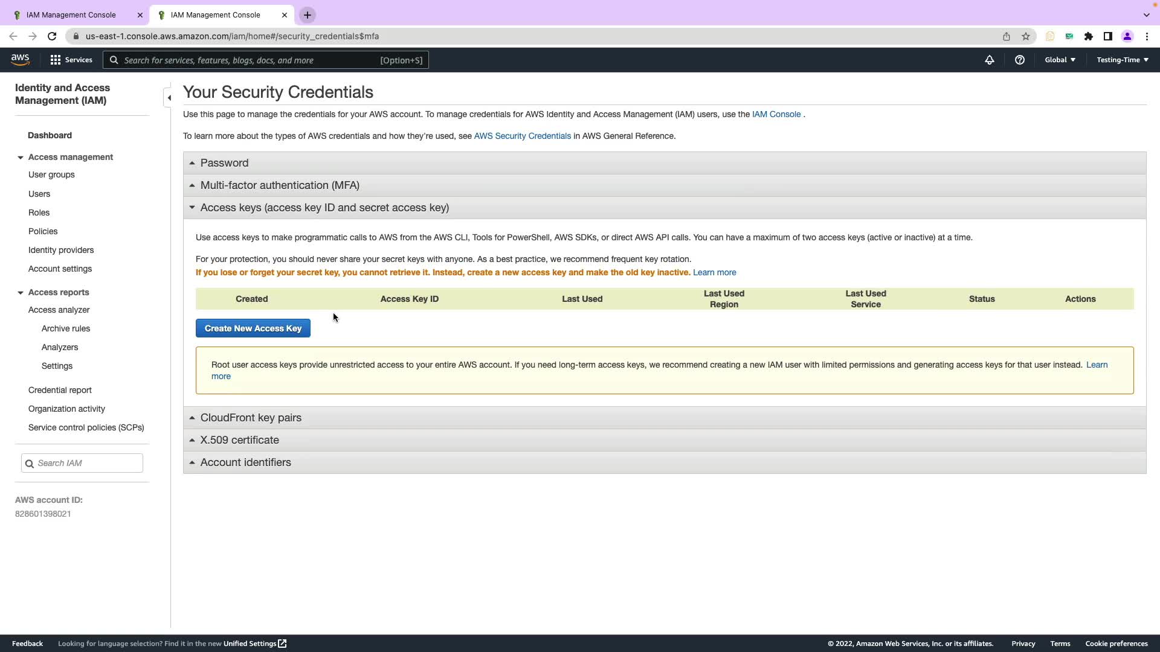
Task: Click Create New Access Key button
Action: (253, 328)
